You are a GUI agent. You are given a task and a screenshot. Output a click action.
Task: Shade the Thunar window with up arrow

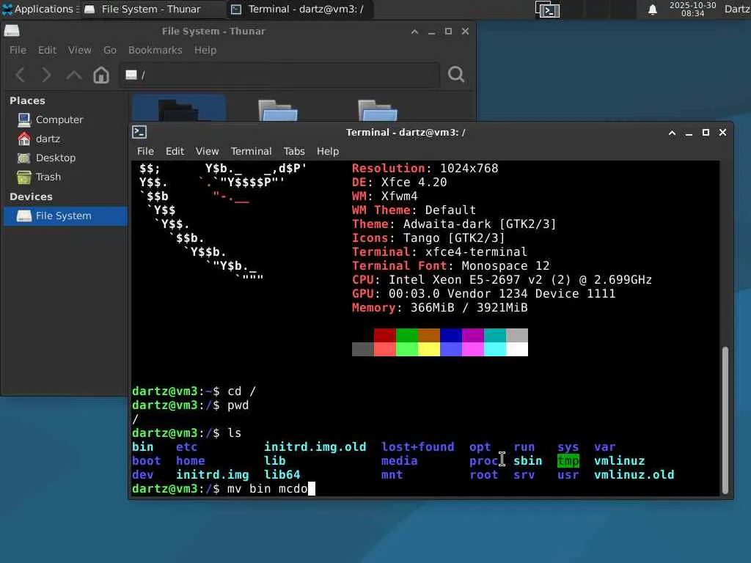tap(415, 32)
